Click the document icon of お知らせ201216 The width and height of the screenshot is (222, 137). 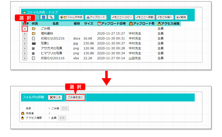[x=34, y=38]
